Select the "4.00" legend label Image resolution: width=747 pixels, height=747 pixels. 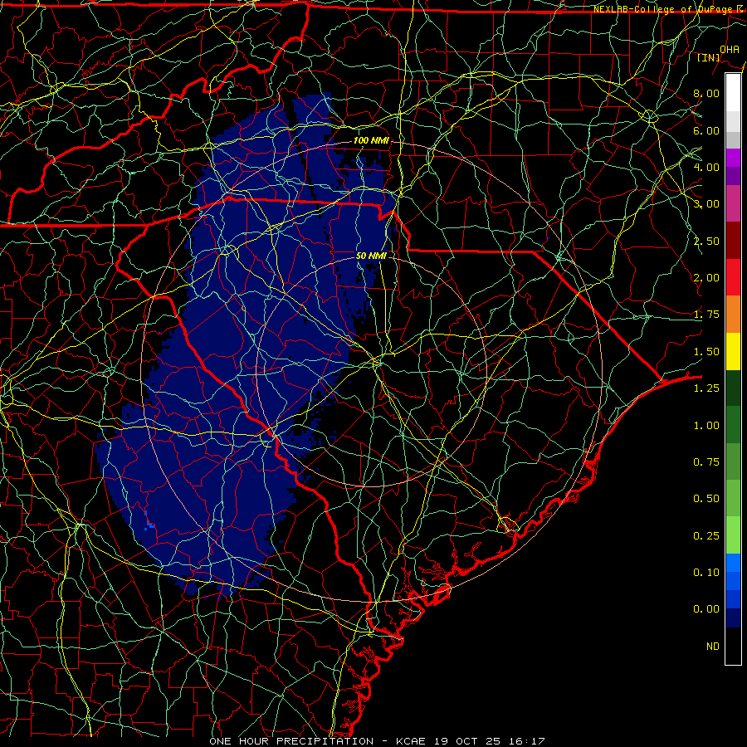[x=706, y=167]
